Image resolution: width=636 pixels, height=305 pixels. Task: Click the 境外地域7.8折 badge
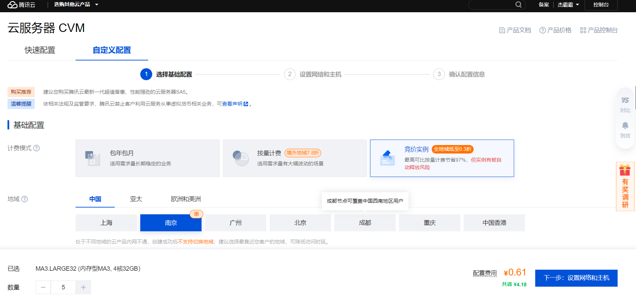click(x=303, y=153)
